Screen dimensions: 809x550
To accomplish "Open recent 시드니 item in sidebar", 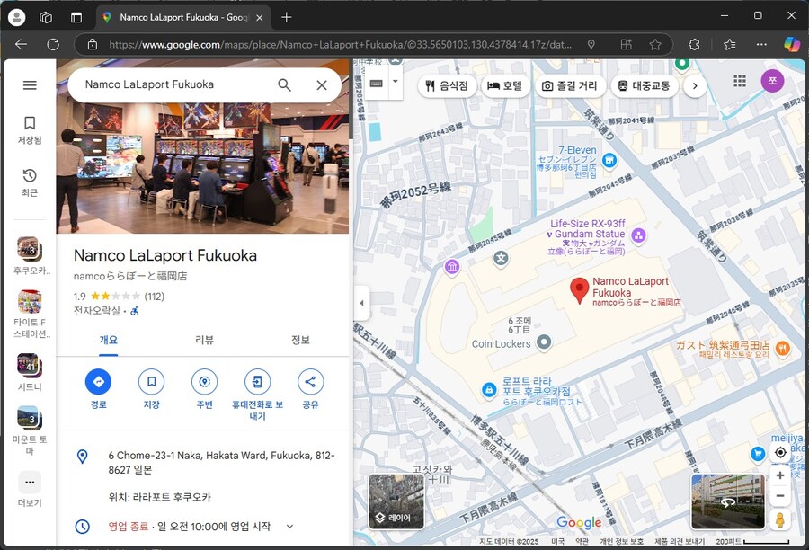I will (x=30, y=373).
